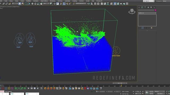Expand the Modifier List dropdown
This screenshot has width=170, height=95.
click(147, 13)
